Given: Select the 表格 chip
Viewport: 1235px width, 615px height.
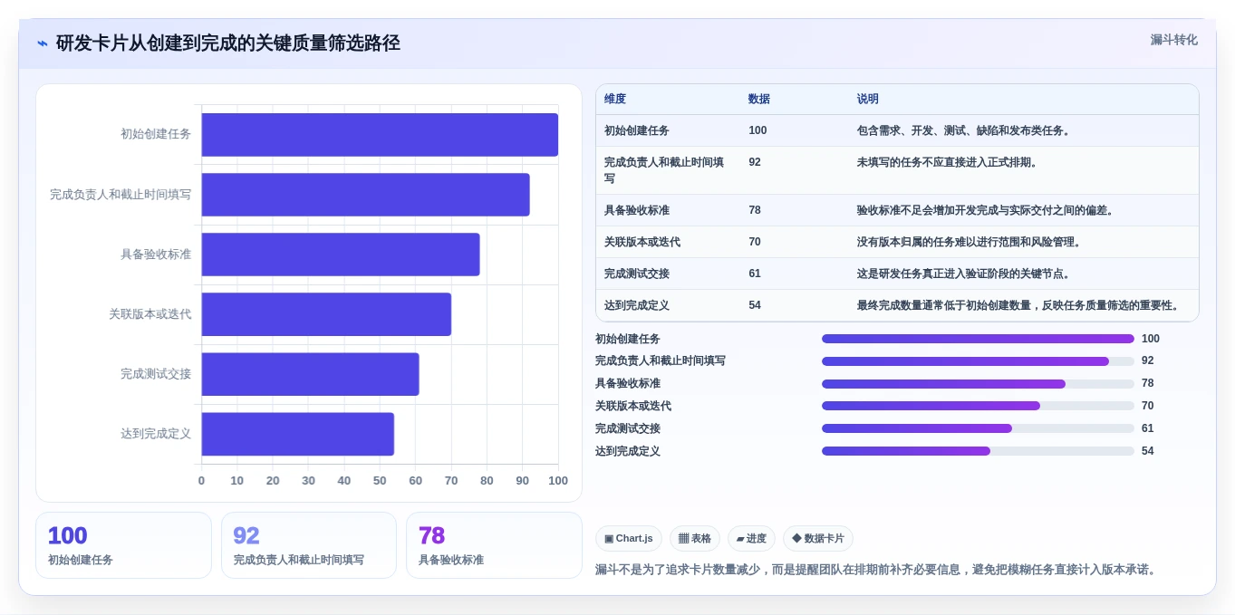Looking at the screenshot, I should pos(695,539).
